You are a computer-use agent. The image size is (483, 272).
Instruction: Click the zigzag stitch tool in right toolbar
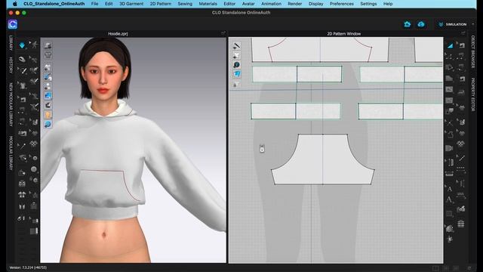461,195
